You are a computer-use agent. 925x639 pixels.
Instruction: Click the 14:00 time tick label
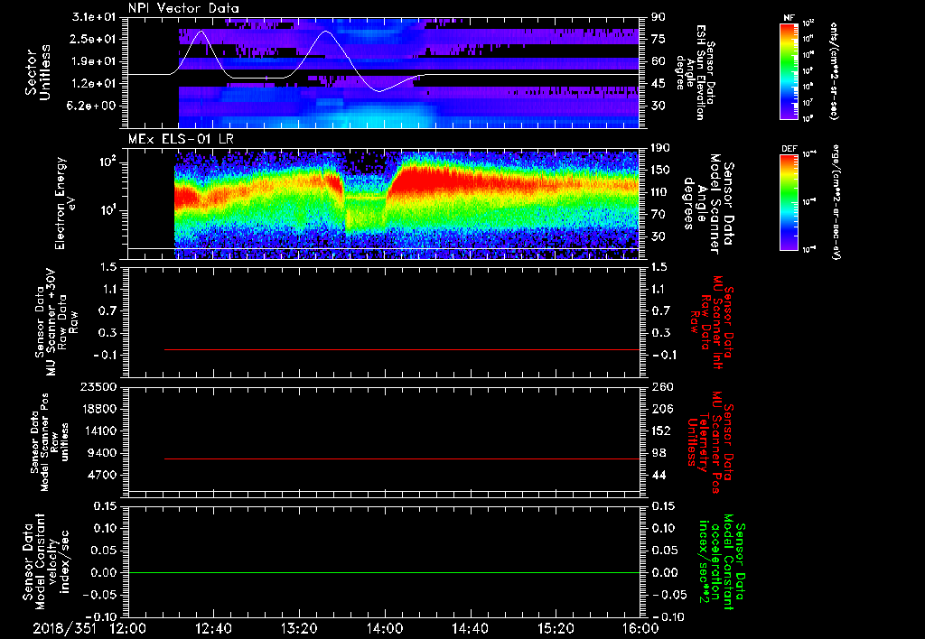[385, 628]
